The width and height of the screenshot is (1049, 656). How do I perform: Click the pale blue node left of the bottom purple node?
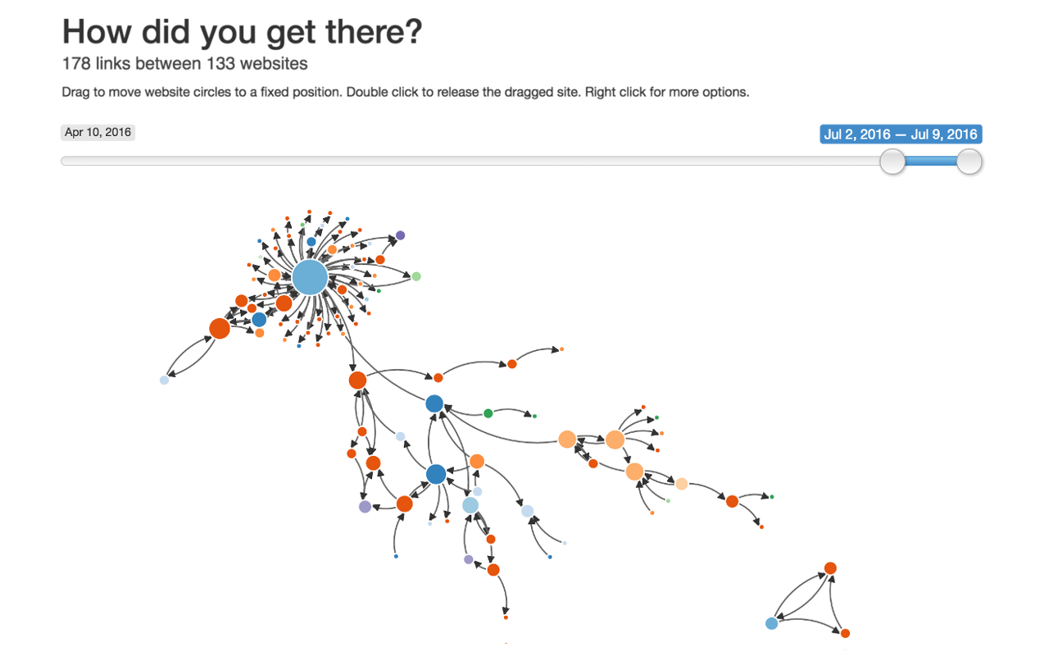coord(470,505)
